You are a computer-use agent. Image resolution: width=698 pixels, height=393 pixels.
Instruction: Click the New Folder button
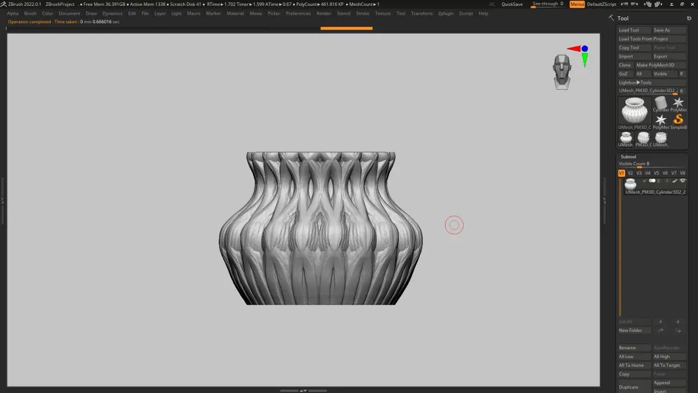tap(635, 330)
